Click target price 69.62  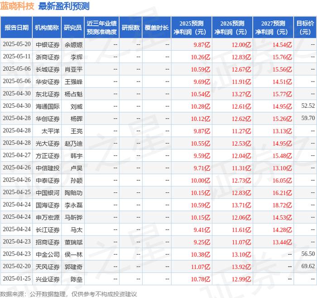pos(308,266)
